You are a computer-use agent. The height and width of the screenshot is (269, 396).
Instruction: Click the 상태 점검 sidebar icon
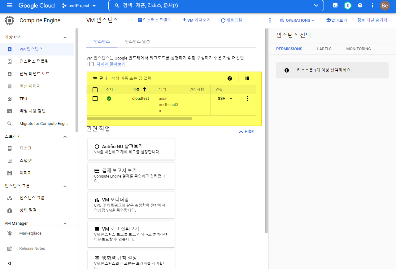pyautogui.click(x=10, y=210)
